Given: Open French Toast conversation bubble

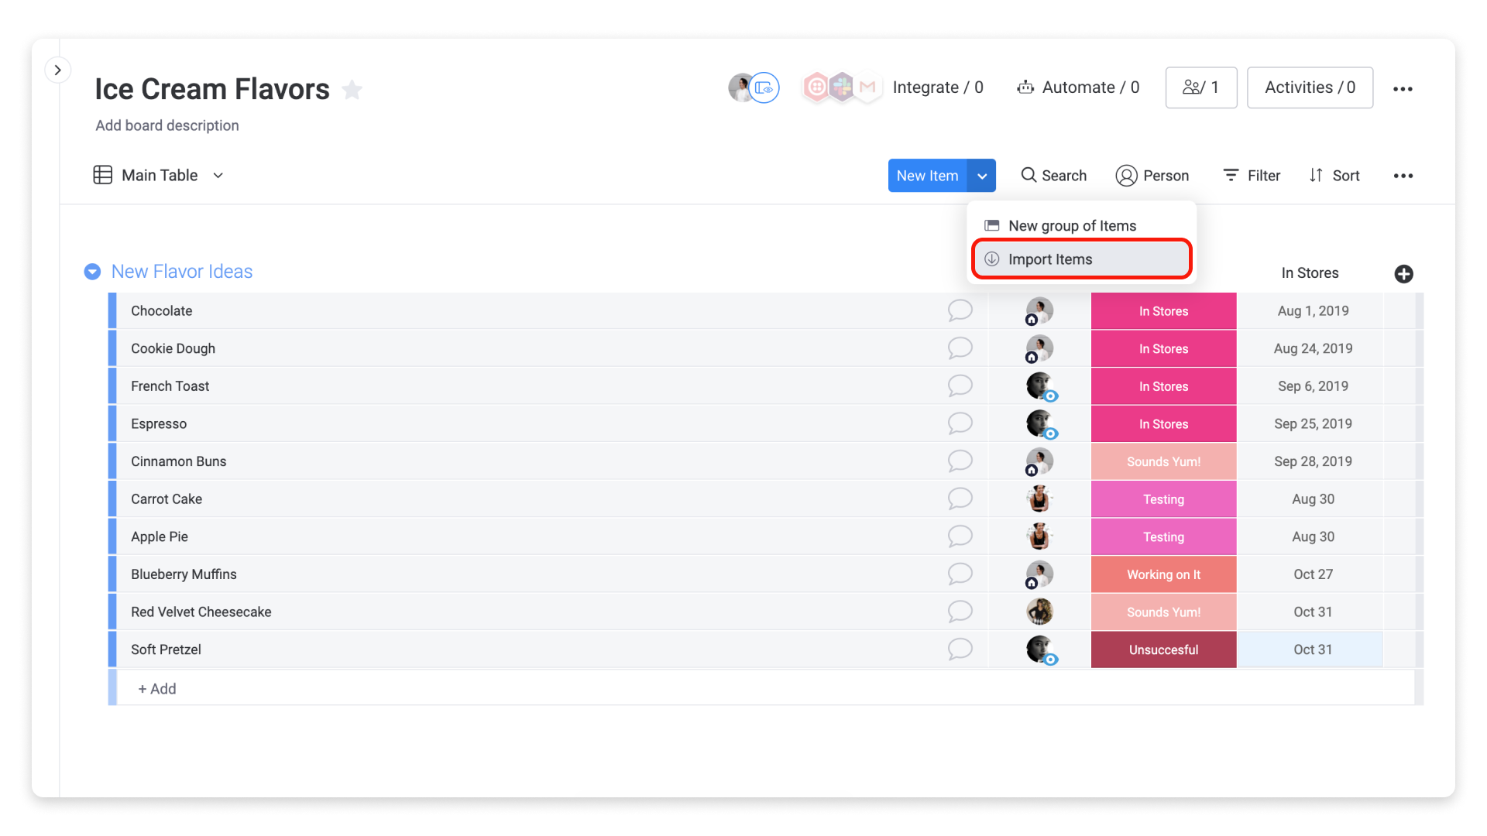Looking at the screenshot, I should click(960, 385).
